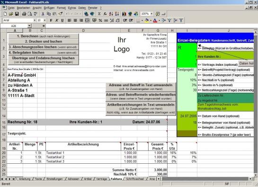Click 'Adresse und Betreff in Text umwandeln'
258x187 pixels.
tap(141, 87)
